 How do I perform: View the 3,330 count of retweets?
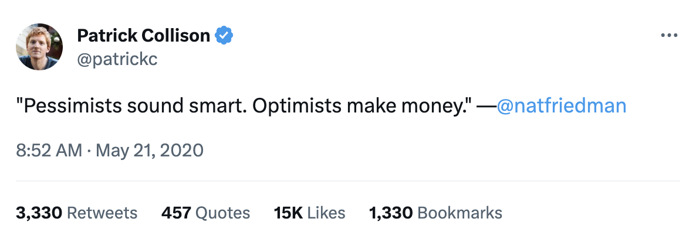click(x=39, y=213)
